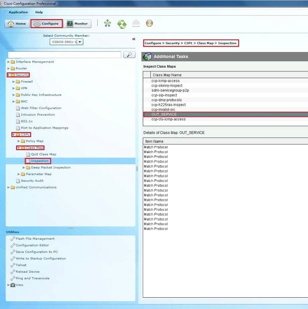
Task: Collapse the Security folder
Action: (x=9, y=75)
